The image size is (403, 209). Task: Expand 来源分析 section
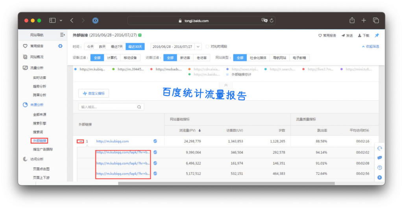click(37, 105)
